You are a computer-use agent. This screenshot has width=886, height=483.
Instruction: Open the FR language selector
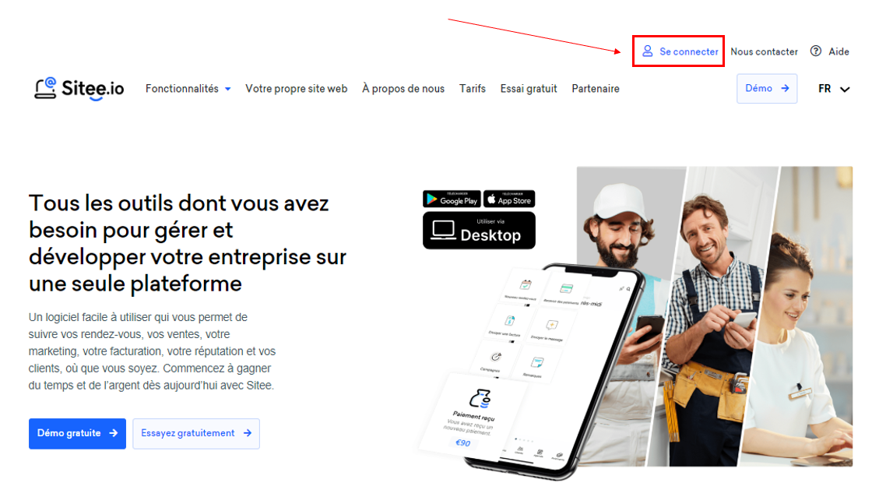pos(834,89)
